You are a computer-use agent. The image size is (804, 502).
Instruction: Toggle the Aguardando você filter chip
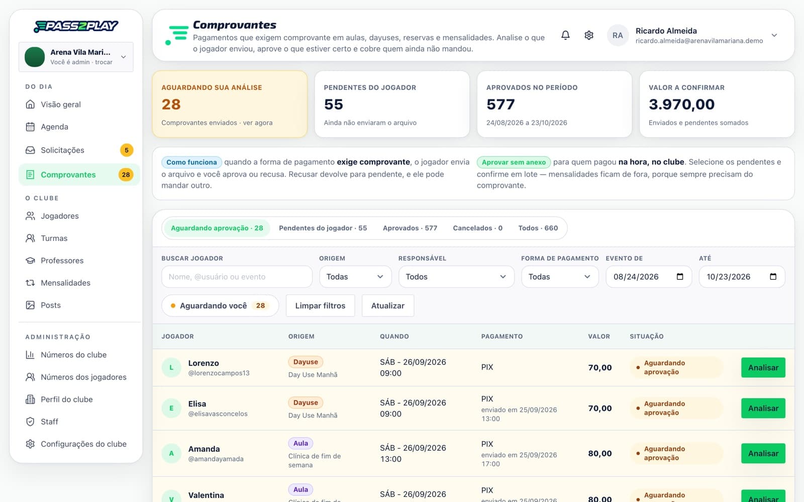(x=220, y=306)
